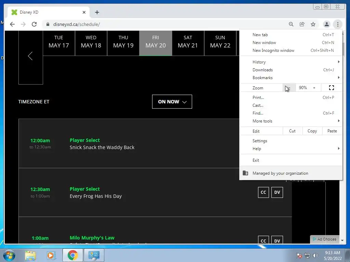Click Snick Snack the Waddy Back episode title
Image resolution: width=350 pixels, height=262 pixels.
102,147
